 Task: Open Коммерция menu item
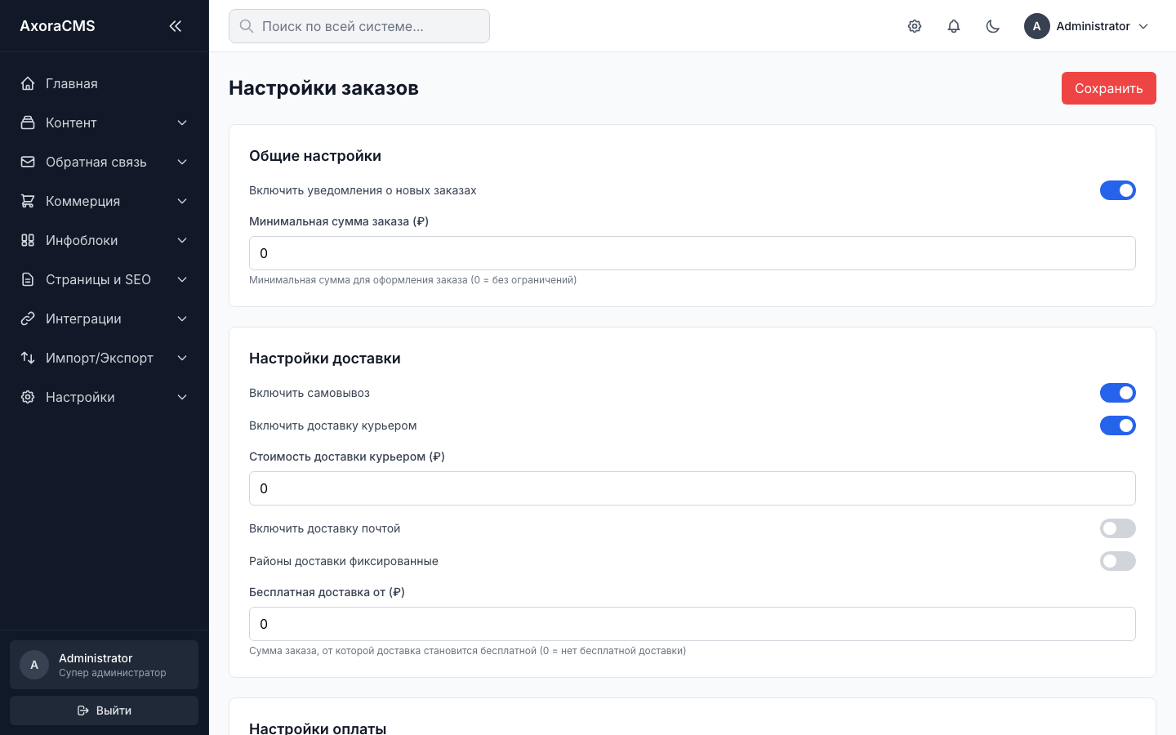coord(105,201)
